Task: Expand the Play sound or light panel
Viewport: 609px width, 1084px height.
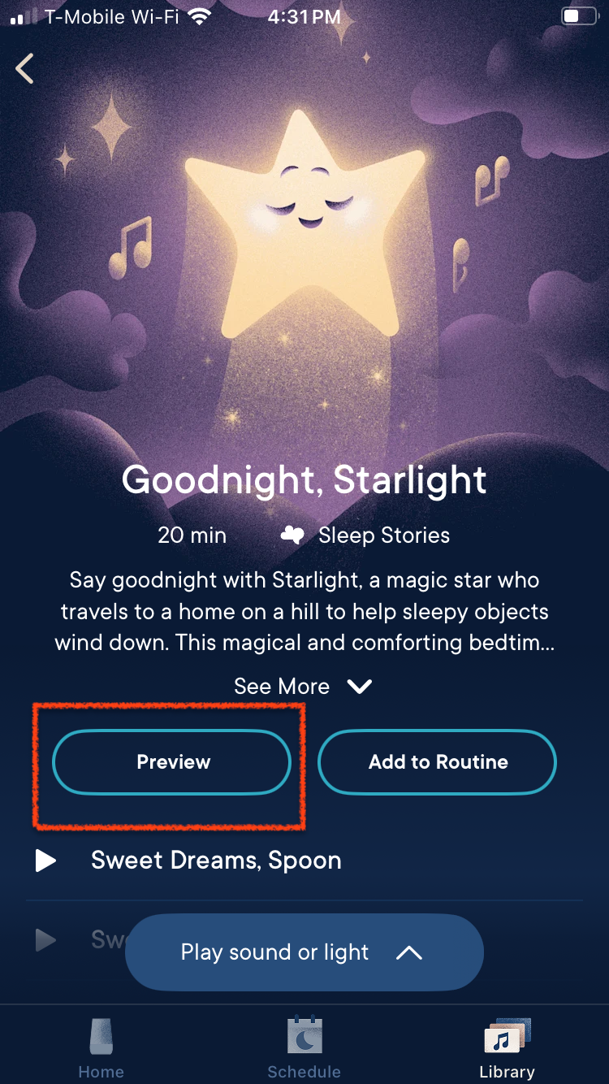Action: 304,952
